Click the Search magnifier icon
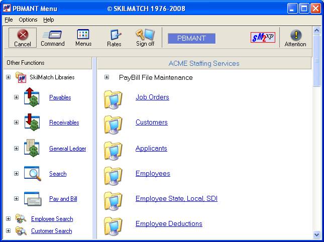Viewport: 324px width, 242px height. [x=33, y=173]
